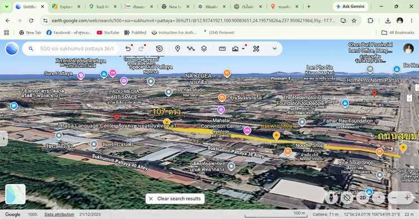Open Chrome downloads icon

[388, 21]
